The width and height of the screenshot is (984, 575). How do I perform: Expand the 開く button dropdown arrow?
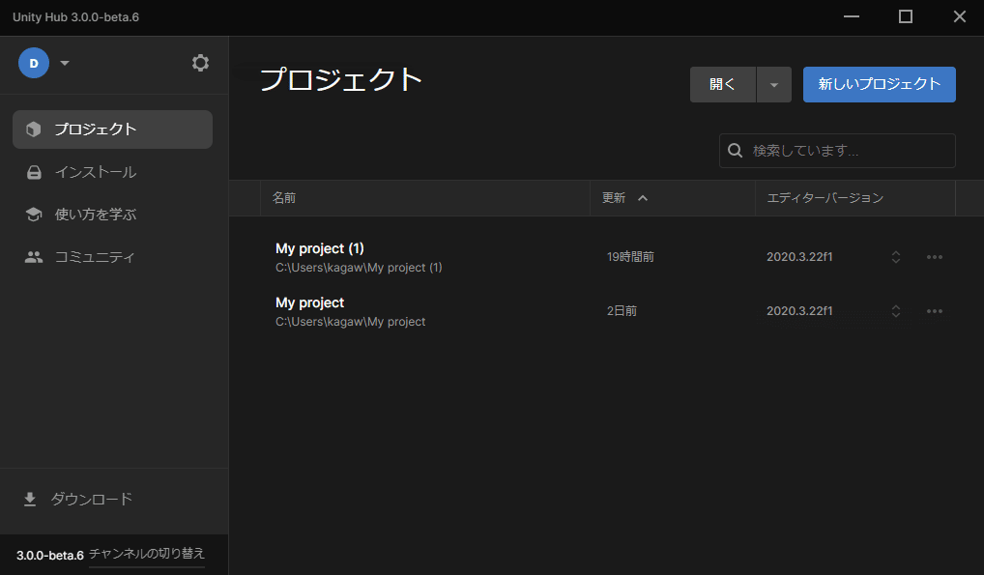point(774,84)
